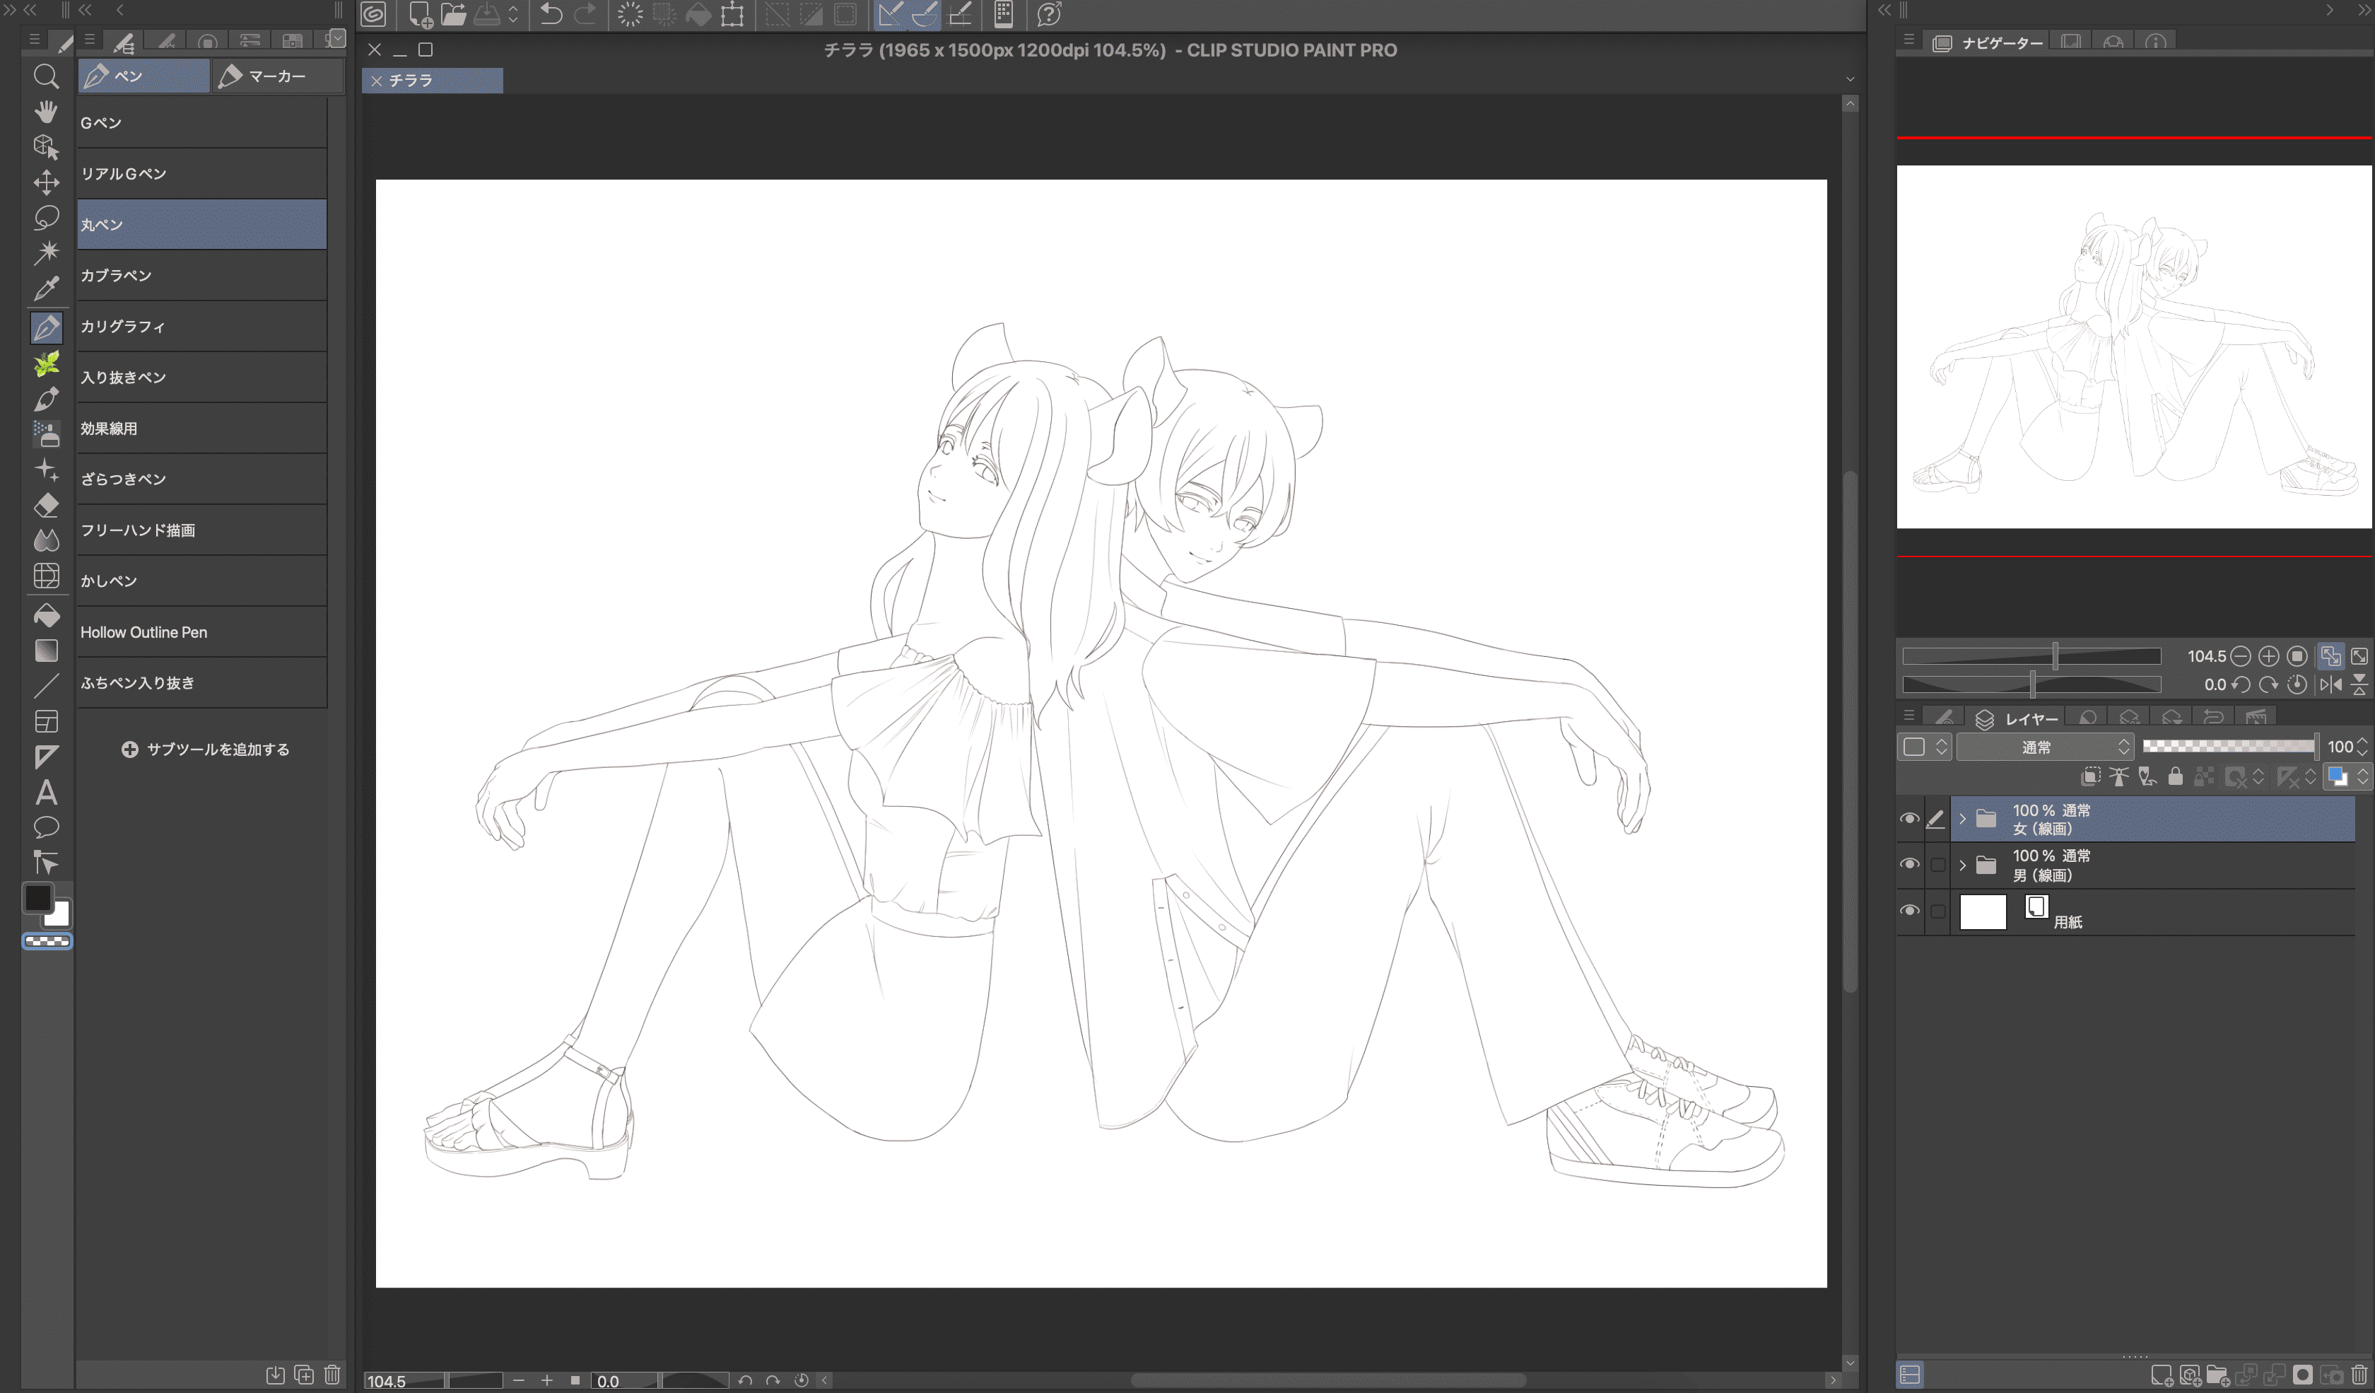The image size is (2375, 1393).
Task: Click サブツールを追加する button
Action: 206,750
